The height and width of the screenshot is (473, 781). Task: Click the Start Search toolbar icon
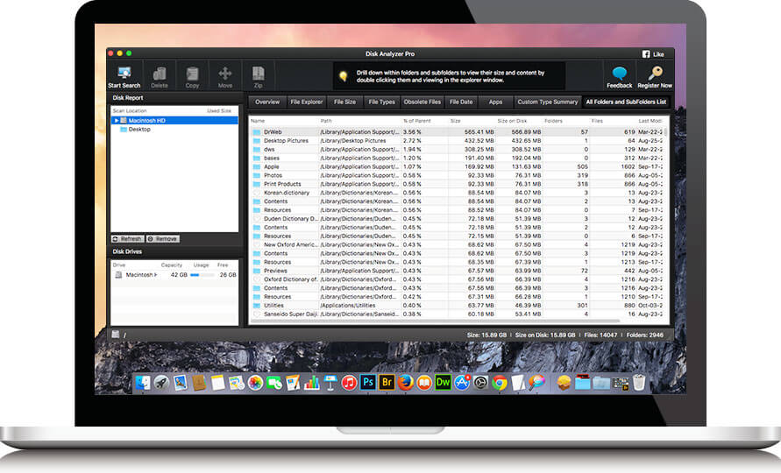124,74
